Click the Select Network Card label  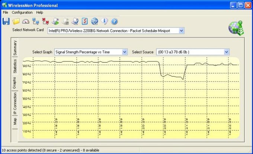click(x=28, y=30)
